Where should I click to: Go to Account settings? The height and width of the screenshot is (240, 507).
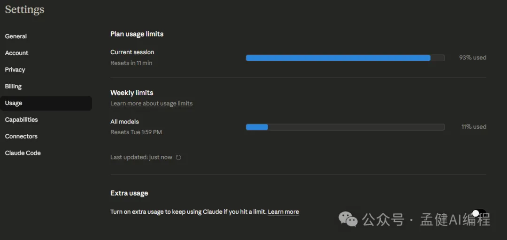[x=17, y=53]
